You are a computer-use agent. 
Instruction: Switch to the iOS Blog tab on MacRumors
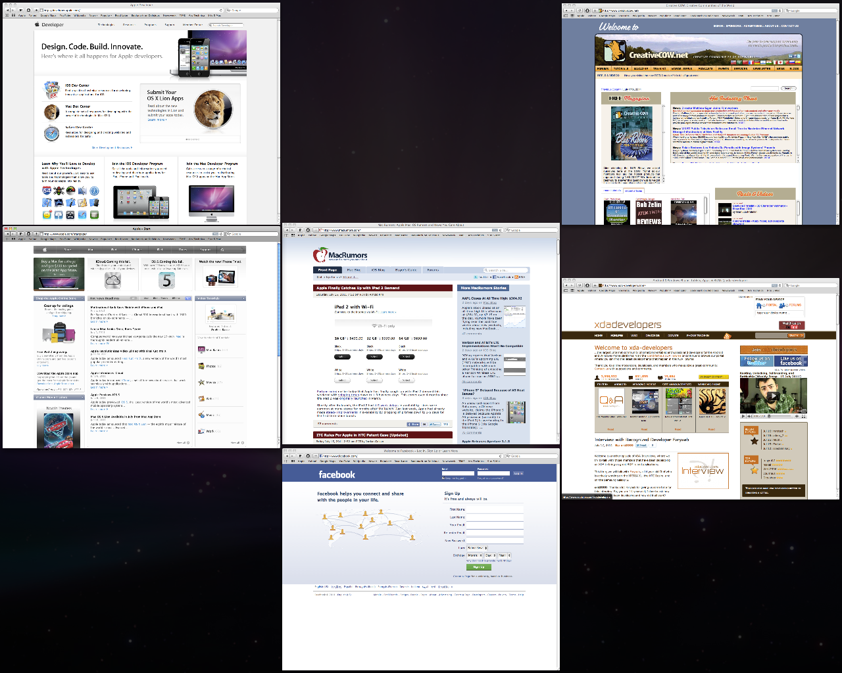(378, 269)
